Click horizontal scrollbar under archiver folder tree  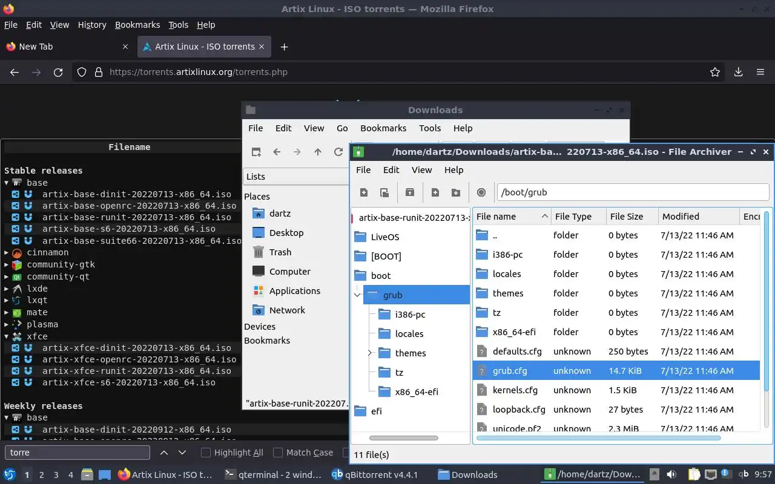click(403, 437)
